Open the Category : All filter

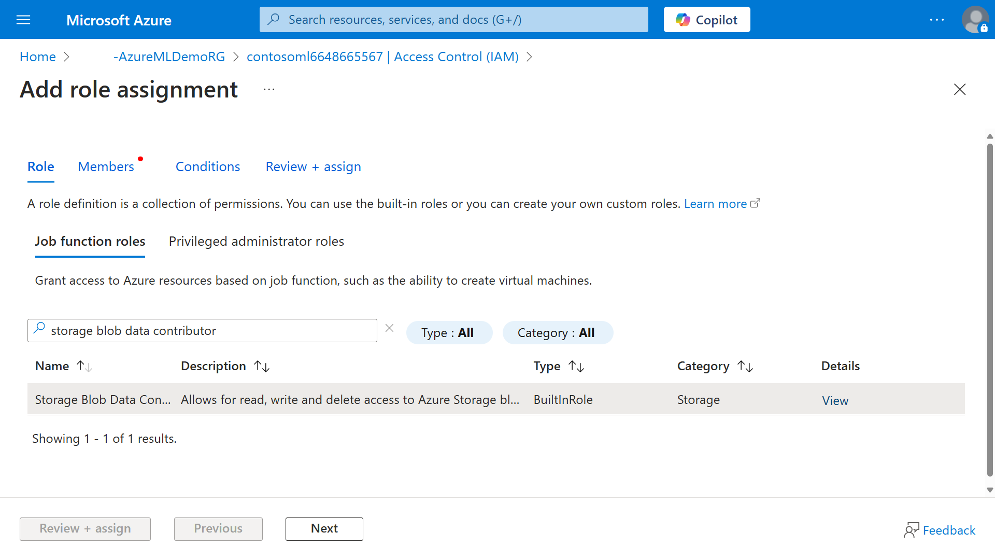click(558, 332)
